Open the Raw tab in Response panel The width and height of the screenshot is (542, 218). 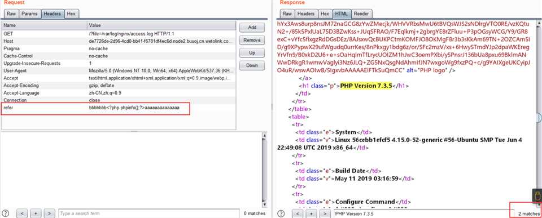pos(287,14)
